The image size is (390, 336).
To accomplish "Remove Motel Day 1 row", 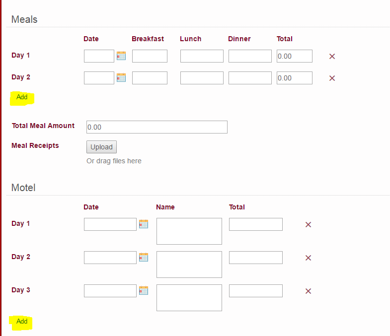I will pos(308,224).
